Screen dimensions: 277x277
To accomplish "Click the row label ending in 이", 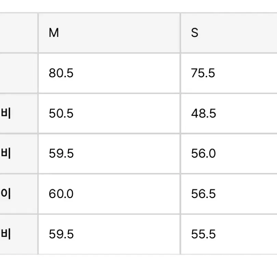I will (x=6, y=194).
